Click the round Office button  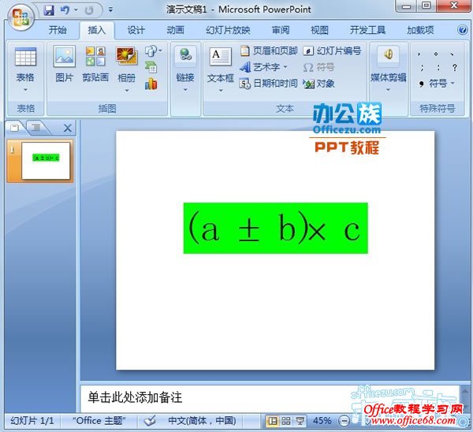coord(20,17)
